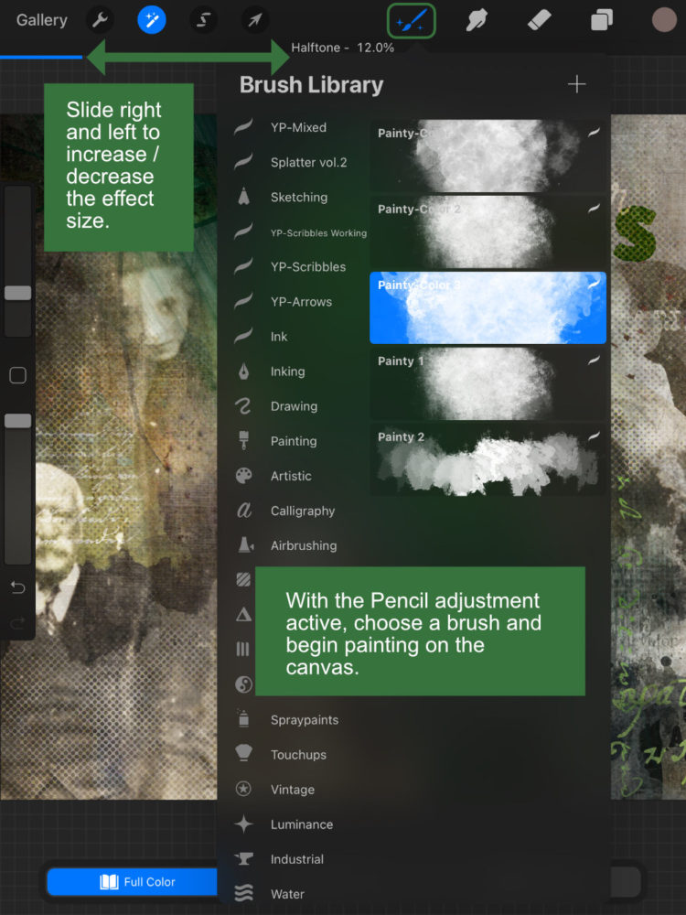Tap the undo arrow in sidebar
Screen dimensions: 686x915
17,587
